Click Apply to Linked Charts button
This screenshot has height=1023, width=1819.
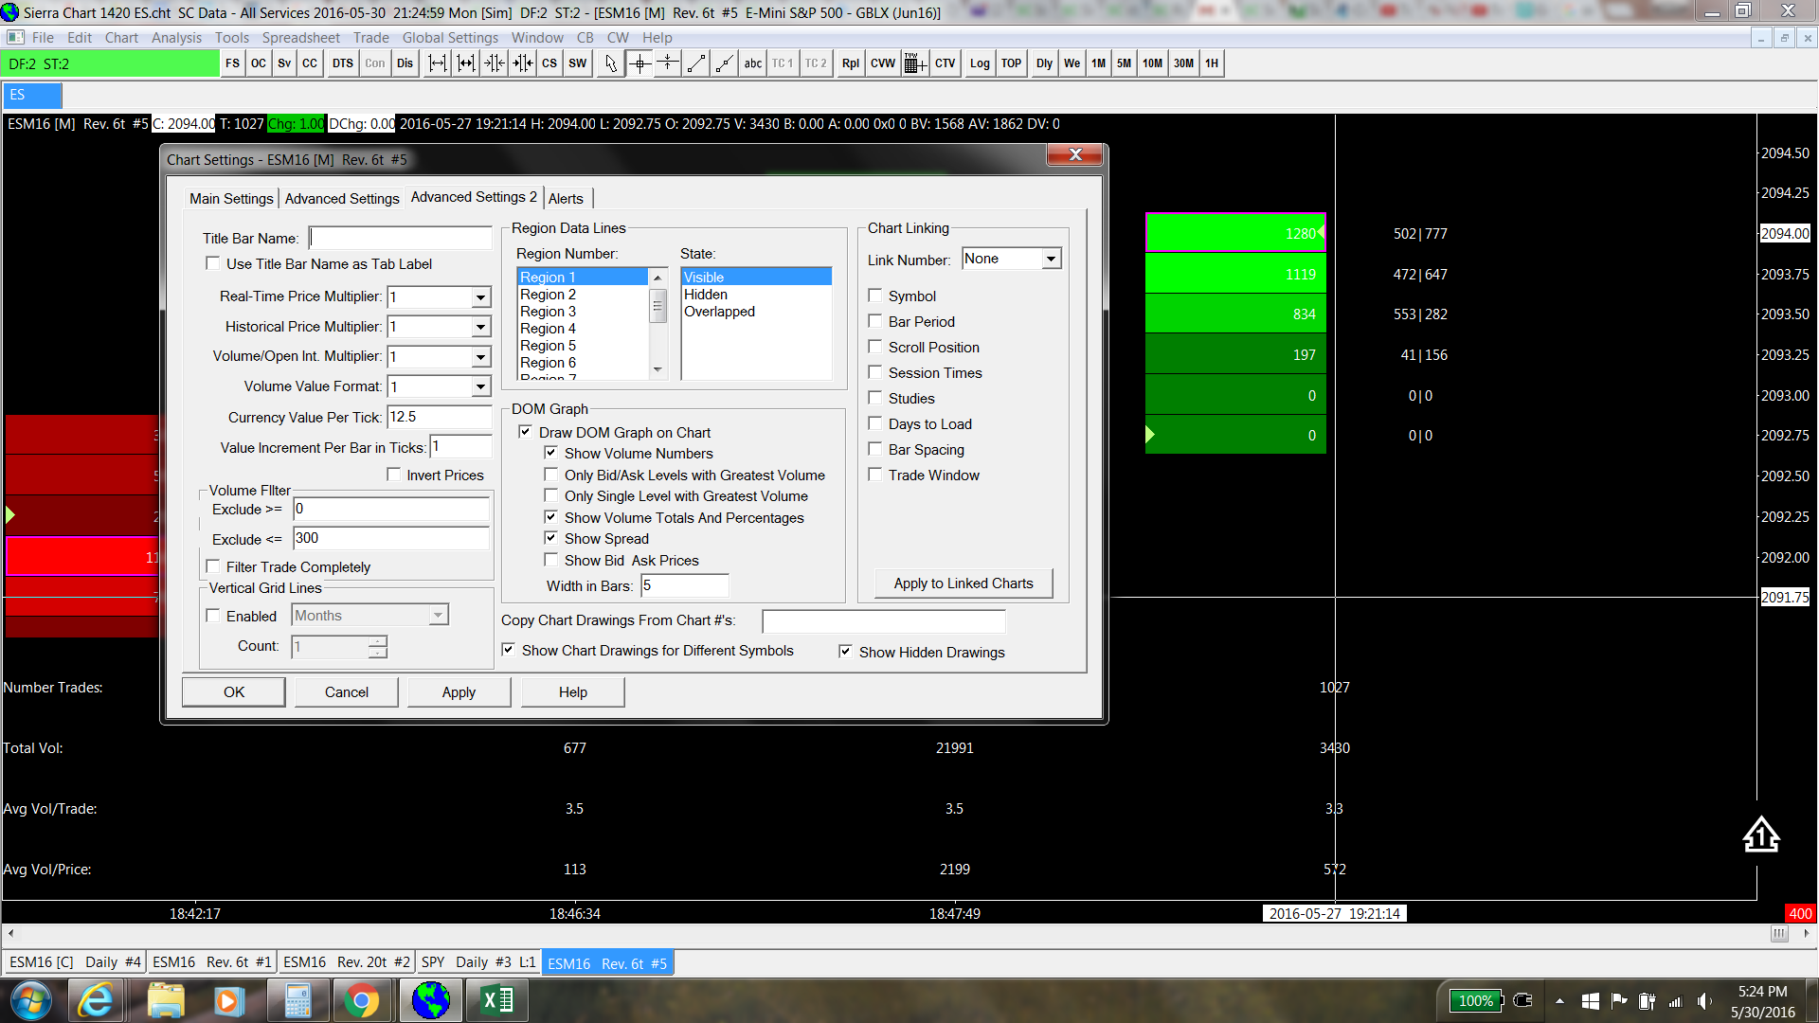pos(964,583)
